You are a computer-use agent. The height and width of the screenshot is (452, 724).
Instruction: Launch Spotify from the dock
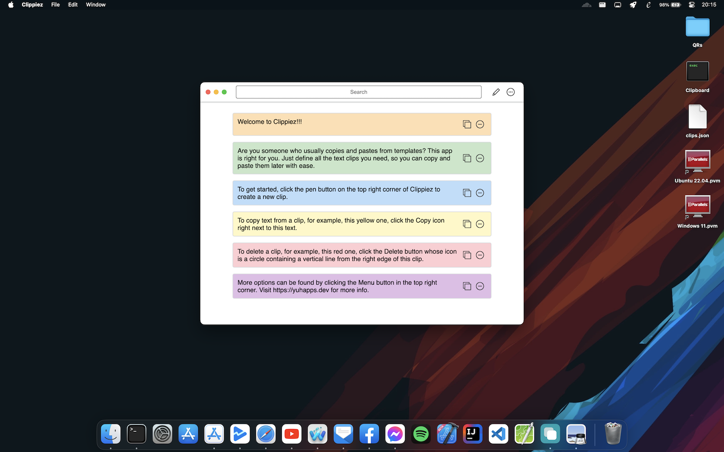tap(421, 434)
